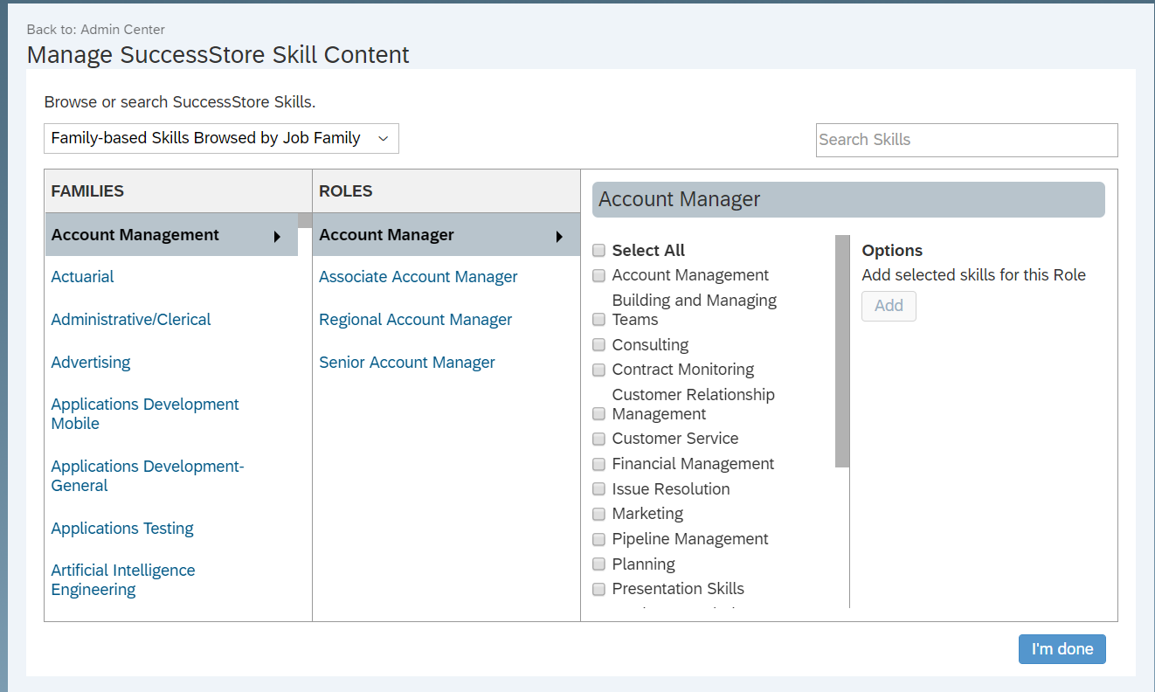The image size is (1155, 692).
Task: Check the Select All checkbox
Action: click(x=598, y=251)
